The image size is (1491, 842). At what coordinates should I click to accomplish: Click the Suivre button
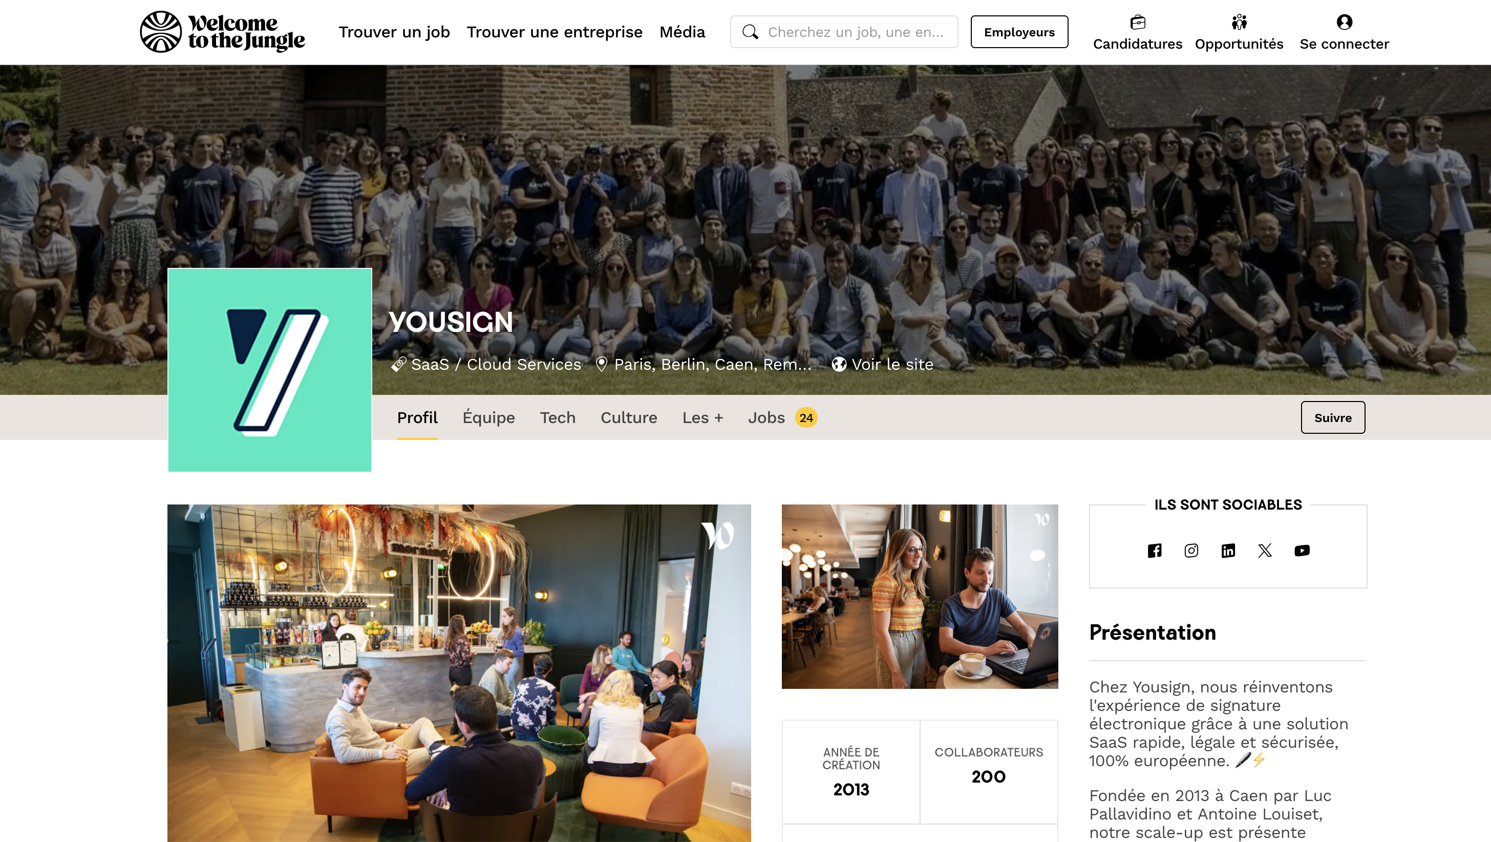click(x=1332, y=417)
